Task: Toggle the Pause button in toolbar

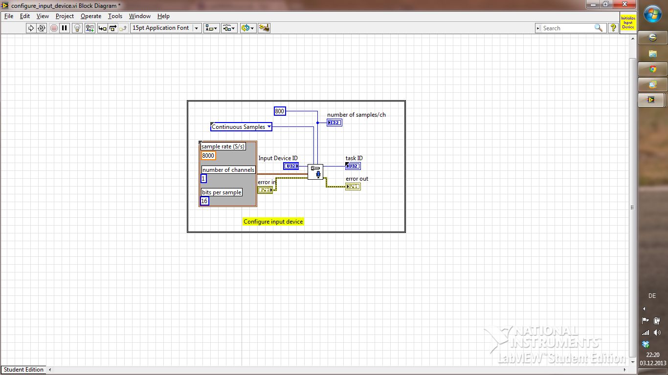Action: 65,28
